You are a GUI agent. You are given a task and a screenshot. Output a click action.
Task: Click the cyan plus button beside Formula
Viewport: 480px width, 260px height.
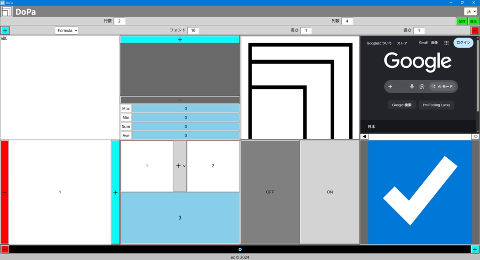coord(5,30)
